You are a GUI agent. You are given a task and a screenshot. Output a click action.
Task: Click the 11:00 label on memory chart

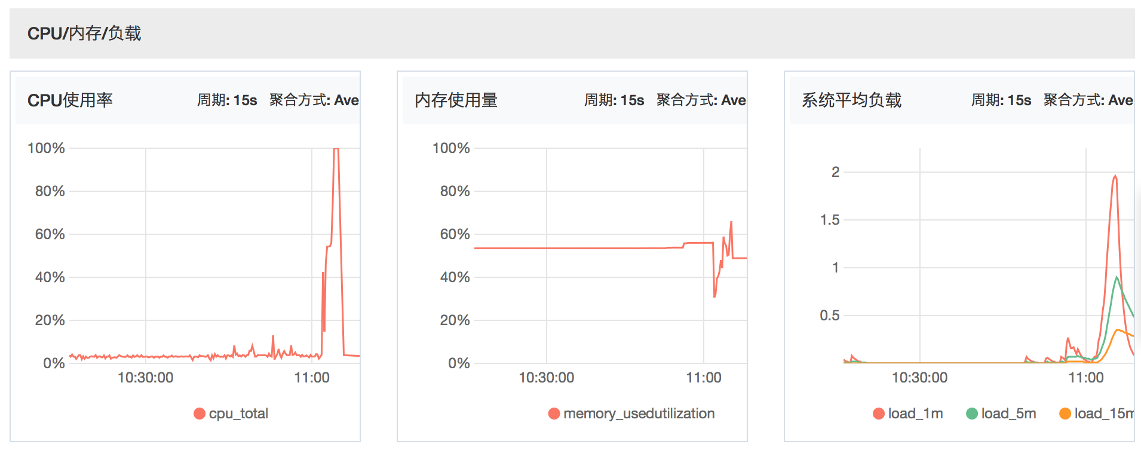pyautogui.click(x=704, y=378)
